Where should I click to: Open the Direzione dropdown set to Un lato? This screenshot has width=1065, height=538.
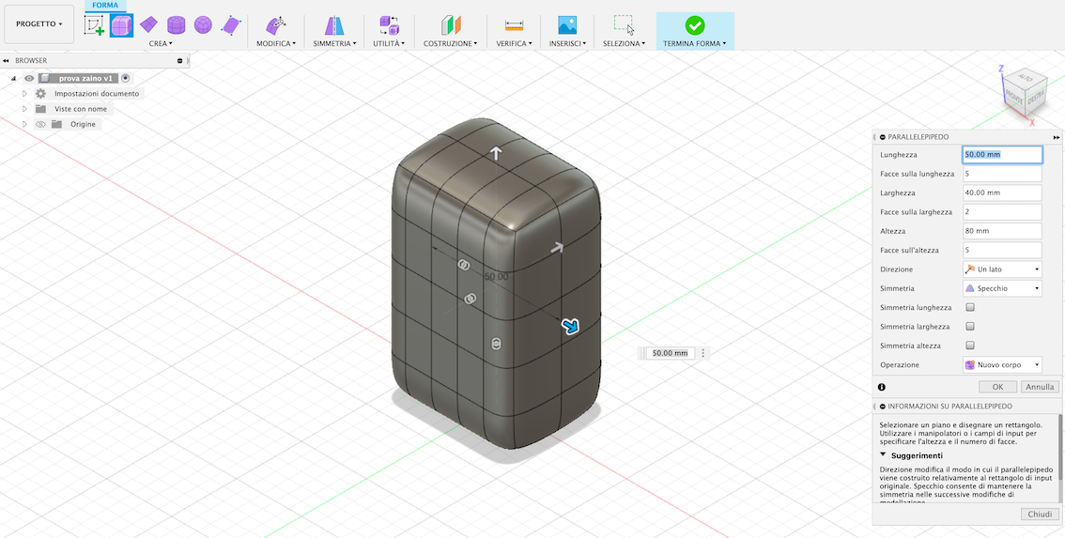coord(1002,269)
